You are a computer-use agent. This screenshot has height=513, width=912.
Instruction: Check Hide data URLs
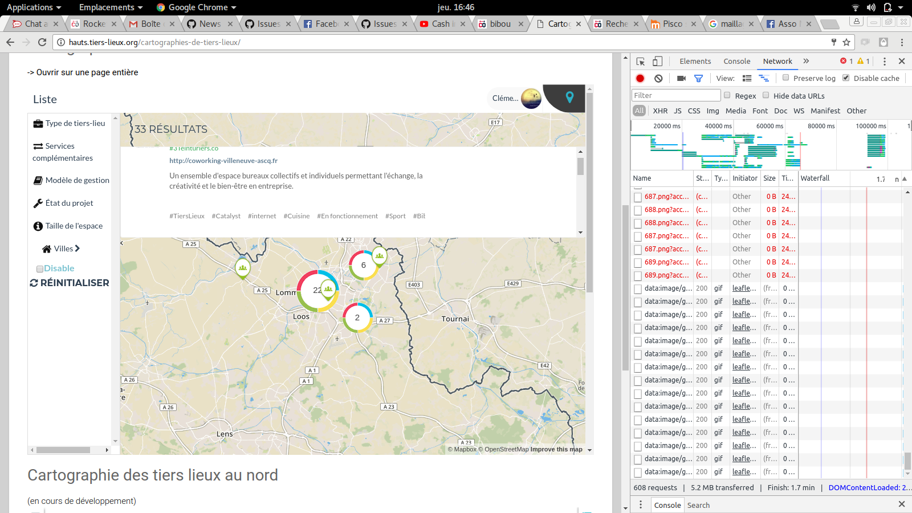point(766,95)
